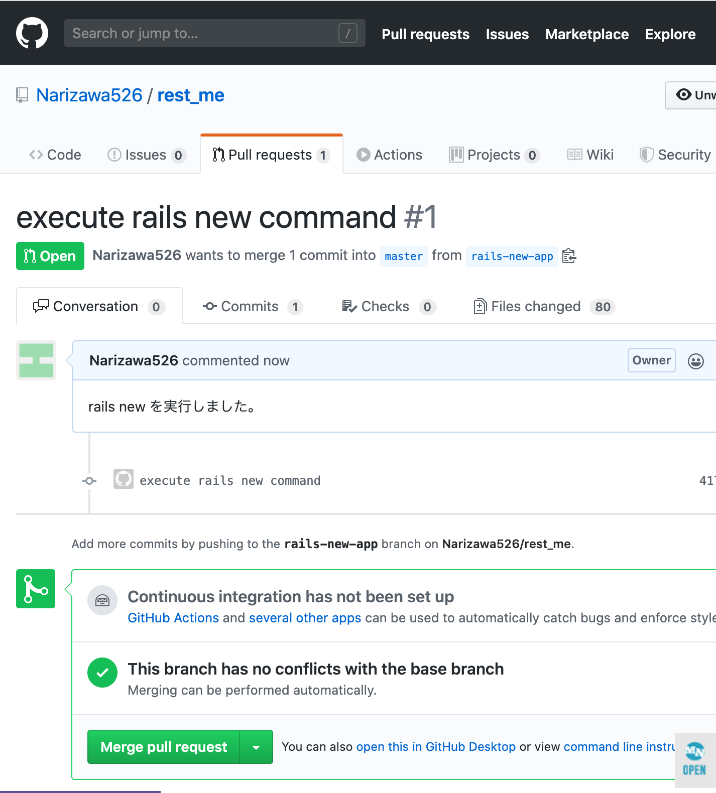Switch to the Checks tab

point(389,306)
